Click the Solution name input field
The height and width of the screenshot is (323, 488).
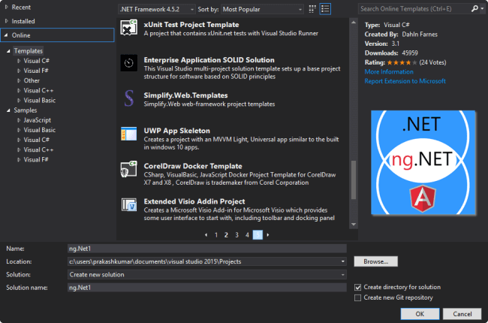click(207, 288)
